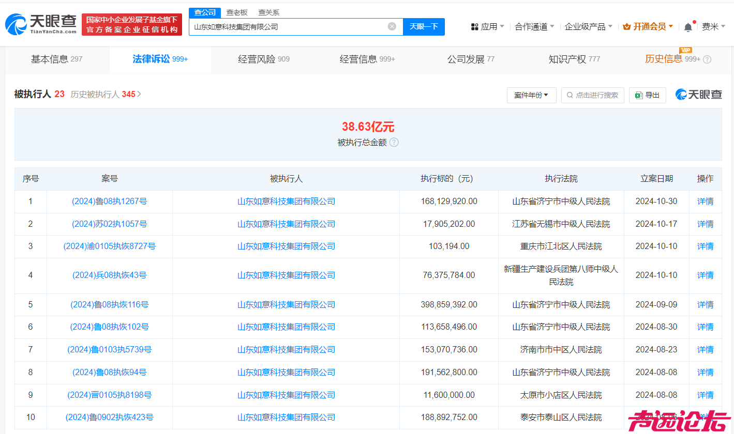
Task: Click the amount 168,129,920.00
Action: (x=448, y=202)
